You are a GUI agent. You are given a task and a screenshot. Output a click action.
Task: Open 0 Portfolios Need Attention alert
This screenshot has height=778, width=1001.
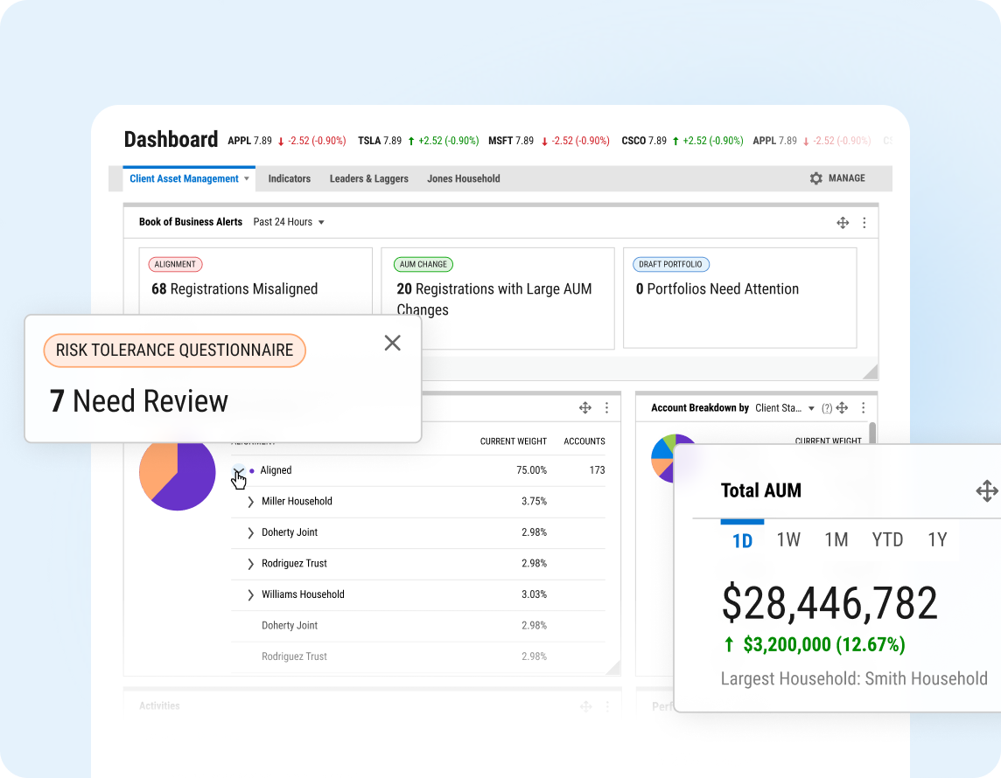740,298
